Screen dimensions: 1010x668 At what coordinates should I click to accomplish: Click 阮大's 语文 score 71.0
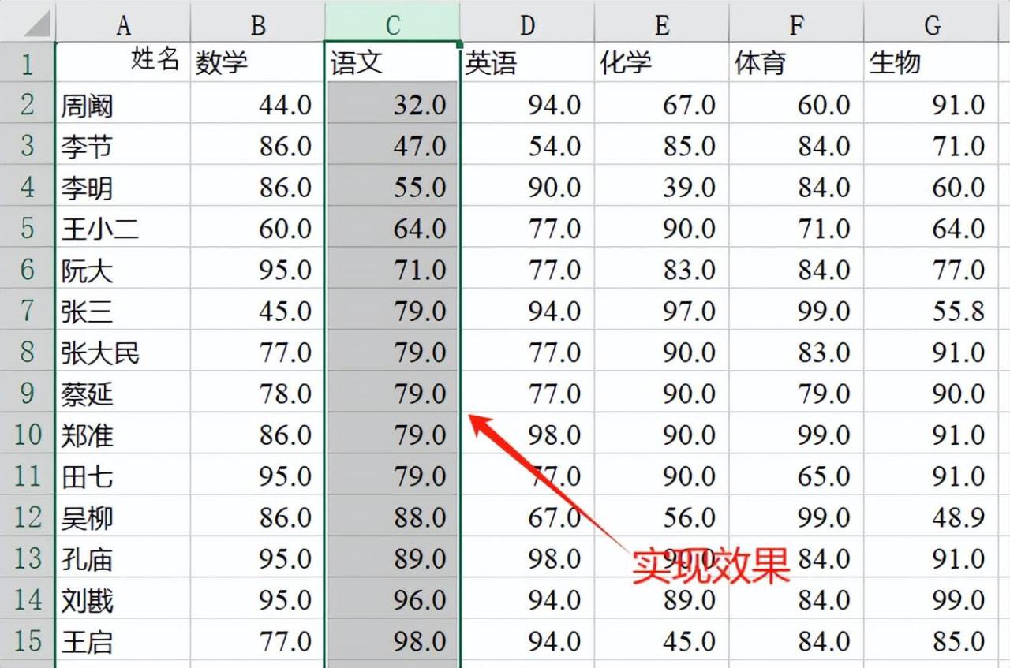click(392, 268)
